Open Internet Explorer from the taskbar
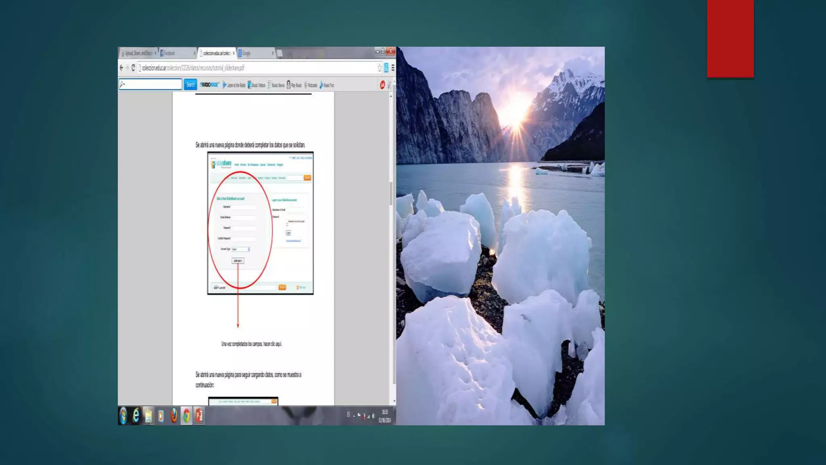Image resolution: width=826 pixels, height=465 pixels. (136, 416)
